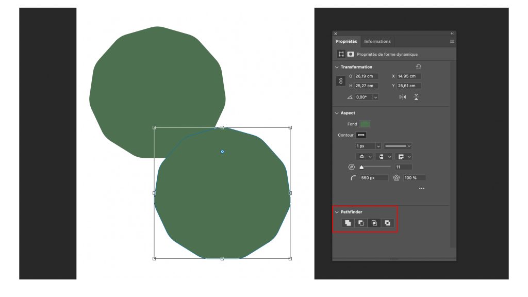Collapse the panel with the double arrows
This screenshot has width=528, height=297.
click(x=452, y=34)
